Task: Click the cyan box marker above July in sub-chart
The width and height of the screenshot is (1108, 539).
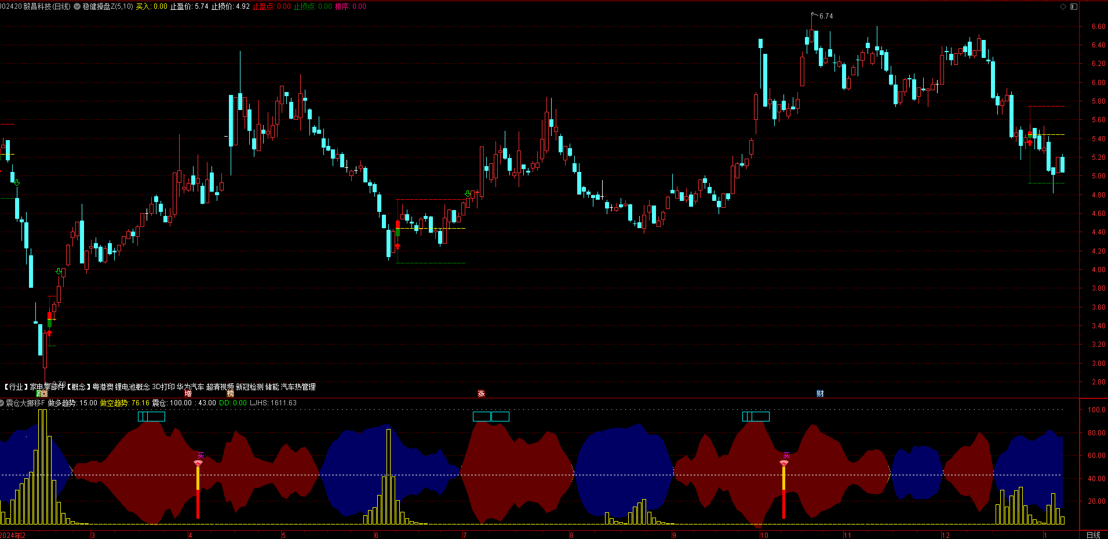Action: tap(491, 416)
